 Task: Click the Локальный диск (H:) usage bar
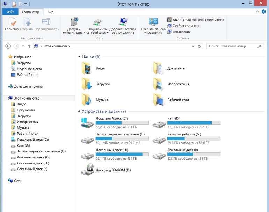122,154
